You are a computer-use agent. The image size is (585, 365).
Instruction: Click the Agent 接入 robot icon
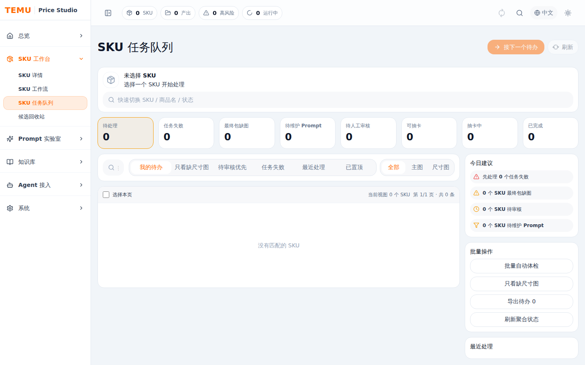click(x=10, y=185)
